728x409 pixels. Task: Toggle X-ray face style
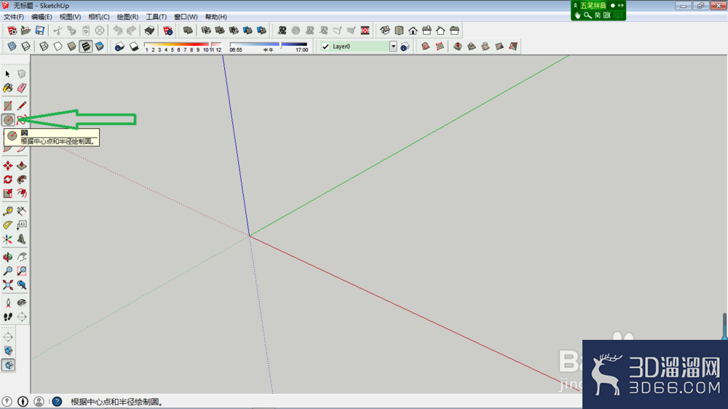pyautogui.click(x=12, y=47)
